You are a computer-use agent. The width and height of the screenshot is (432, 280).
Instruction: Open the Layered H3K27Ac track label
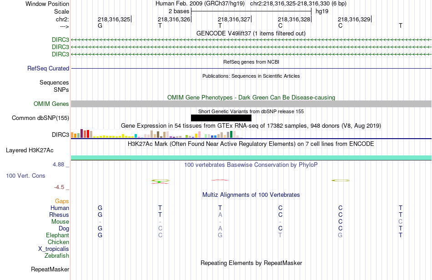coord(30,150)
